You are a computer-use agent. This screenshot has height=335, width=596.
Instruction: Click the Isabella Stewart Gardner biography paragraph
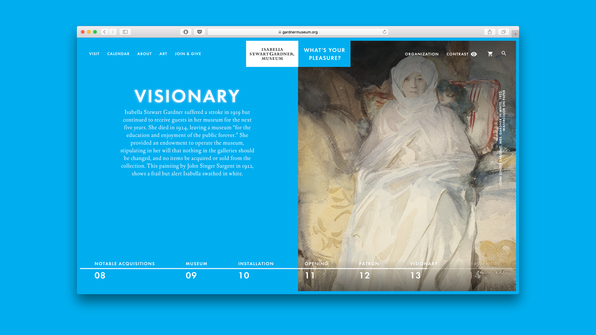click(x=187, y=143)
